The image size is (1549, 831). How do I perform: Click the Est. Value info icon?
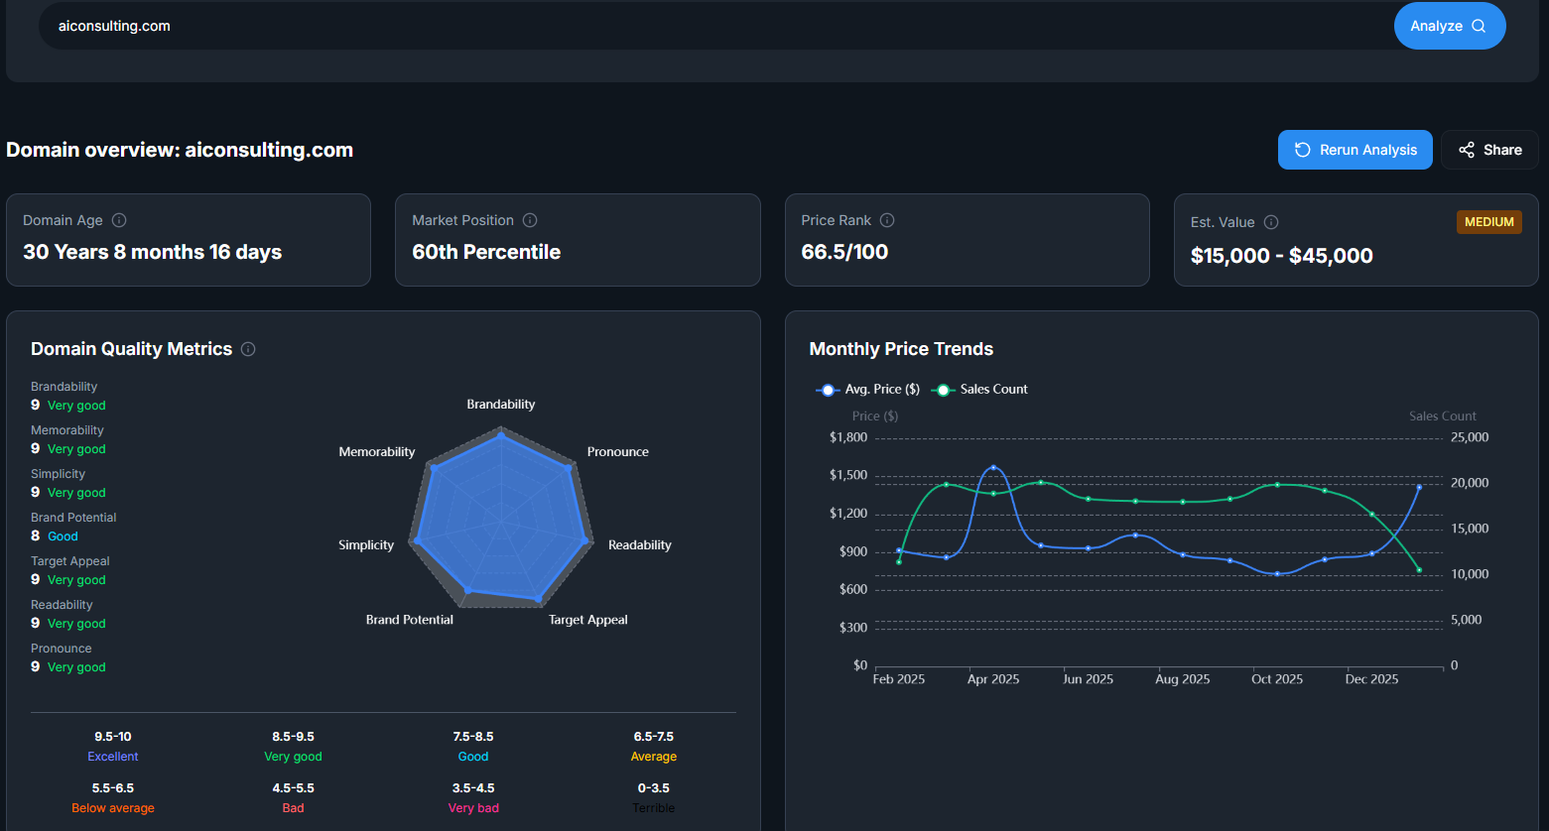[x=1271, y=222]
